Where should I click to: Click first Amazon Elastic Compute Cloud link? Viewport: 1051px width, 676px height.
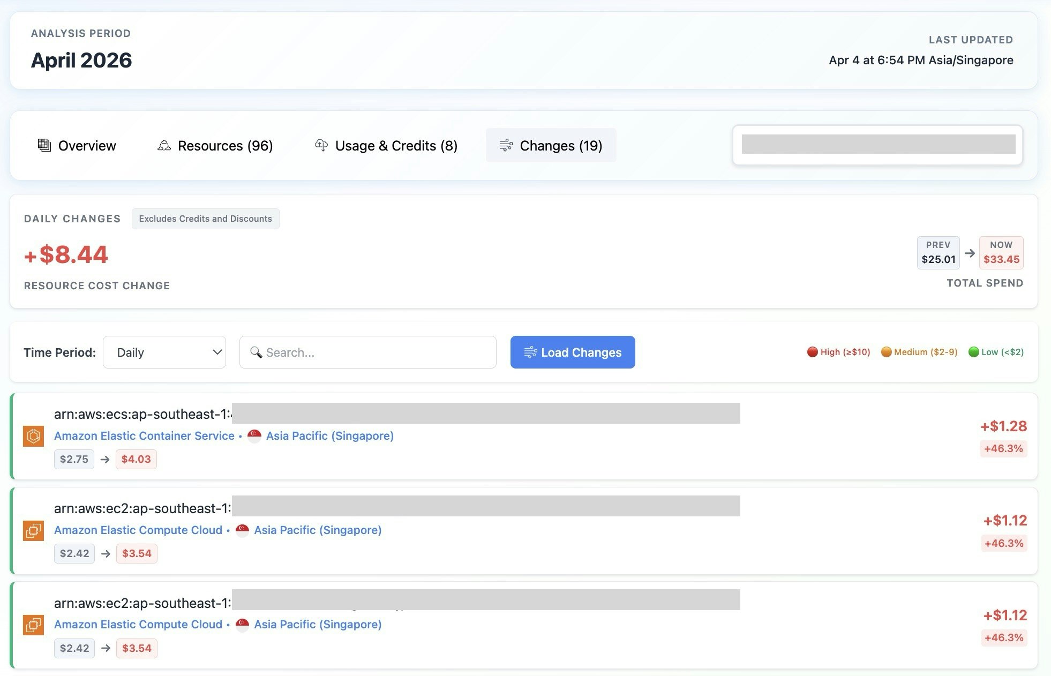pyautogui.click(x=138, y=530)
